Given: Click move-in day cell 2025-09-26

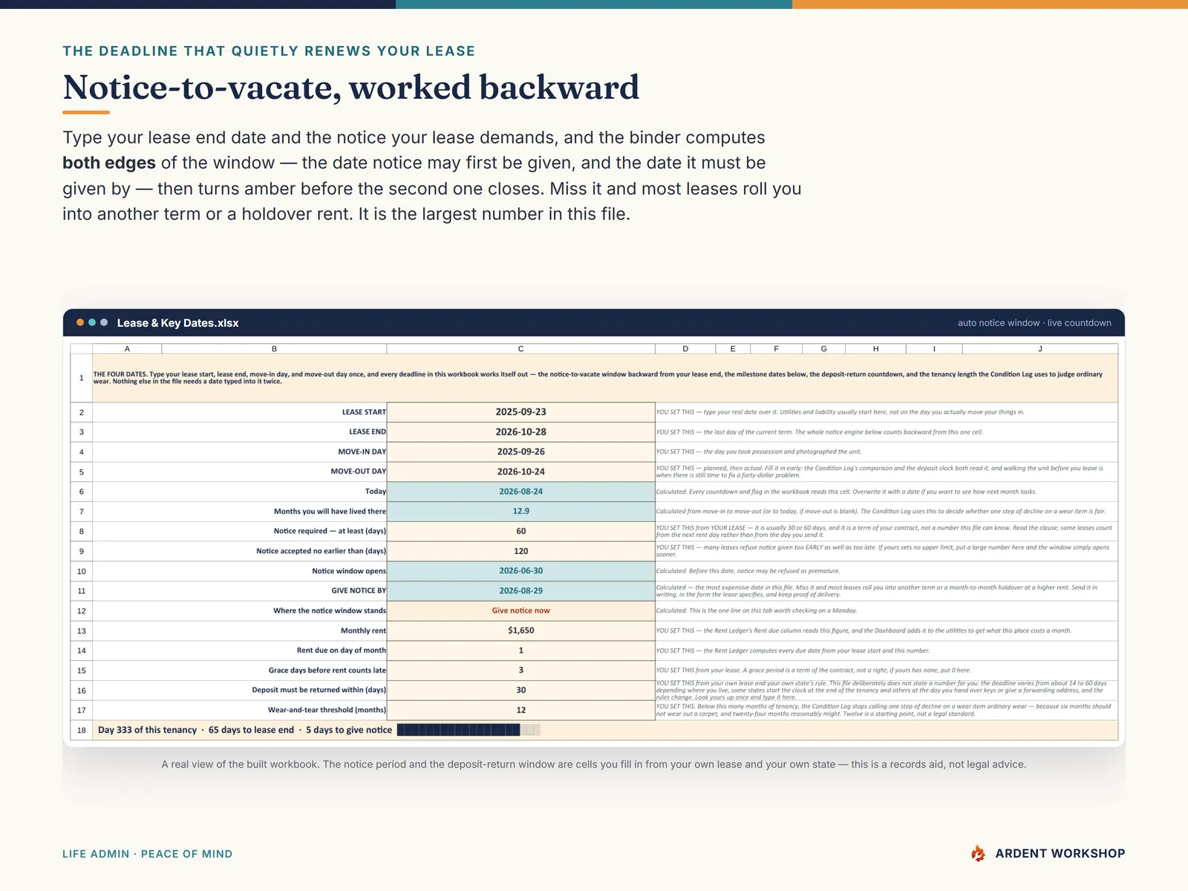Looking at the screenshot, I should (x=520, y=452).
